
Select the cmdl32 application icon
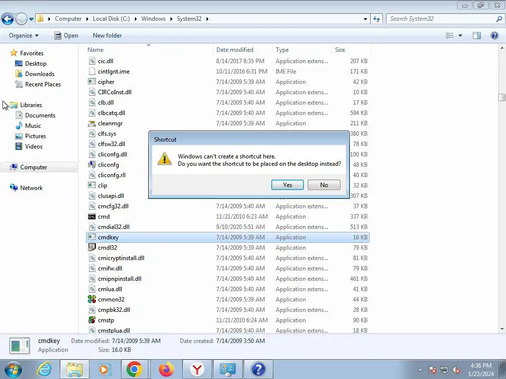(92, 248)
